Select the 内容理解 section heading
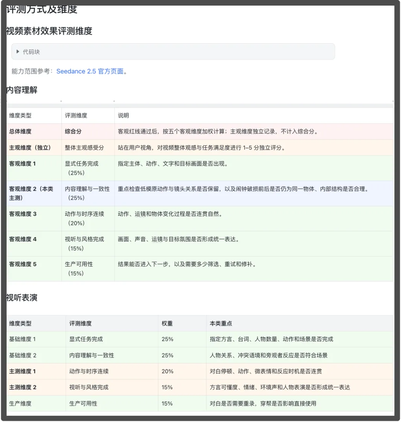Viewport: 401px width, 422px height. pos(22,90)
